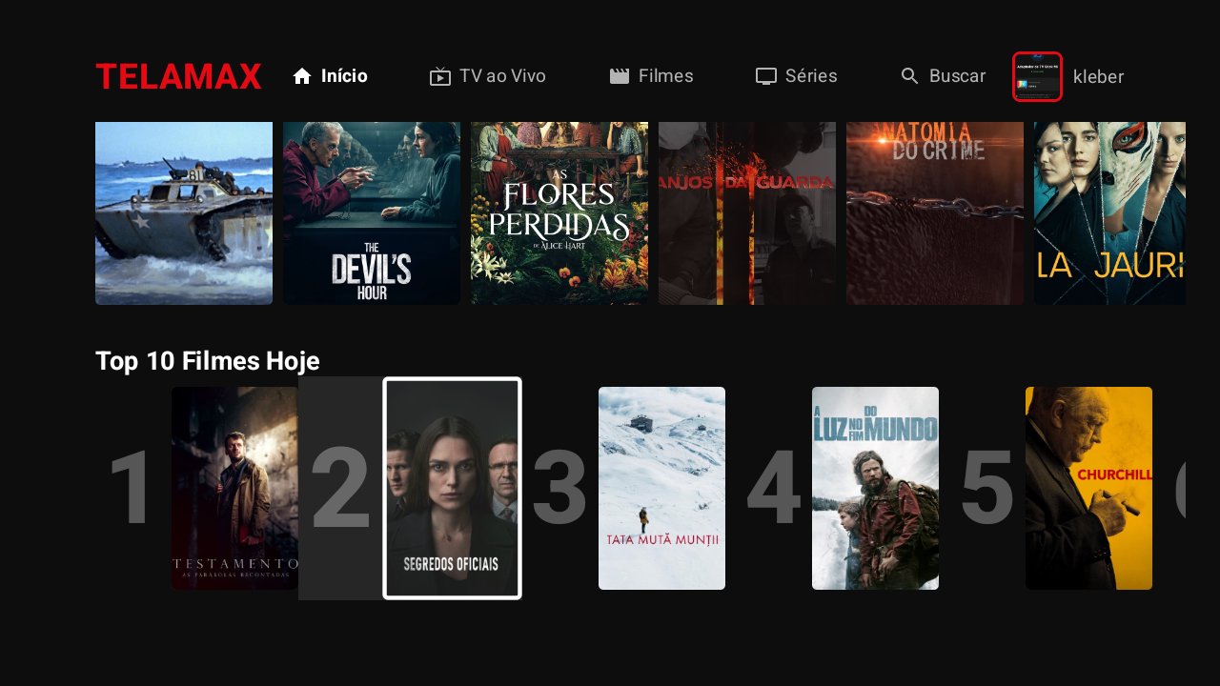Open the La Jauría poster
The image size is (1220, 686).
(1109, 213)
